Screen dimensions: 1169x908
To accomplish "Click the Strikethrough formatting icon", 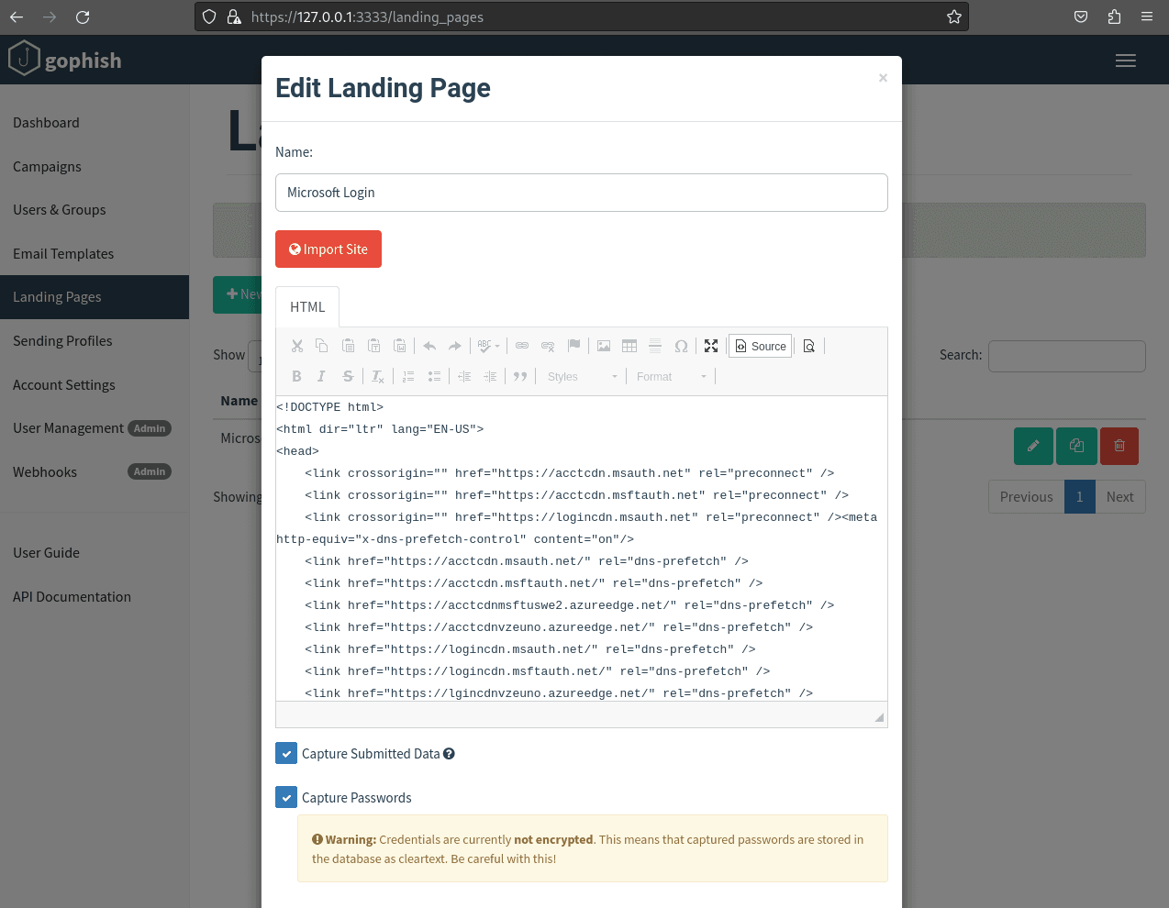I will 348,376.
